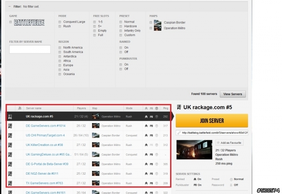Collapse the Filter panel with the minus icon
The height and width of the screenshot is (194, 282).
tap(10, 7)
